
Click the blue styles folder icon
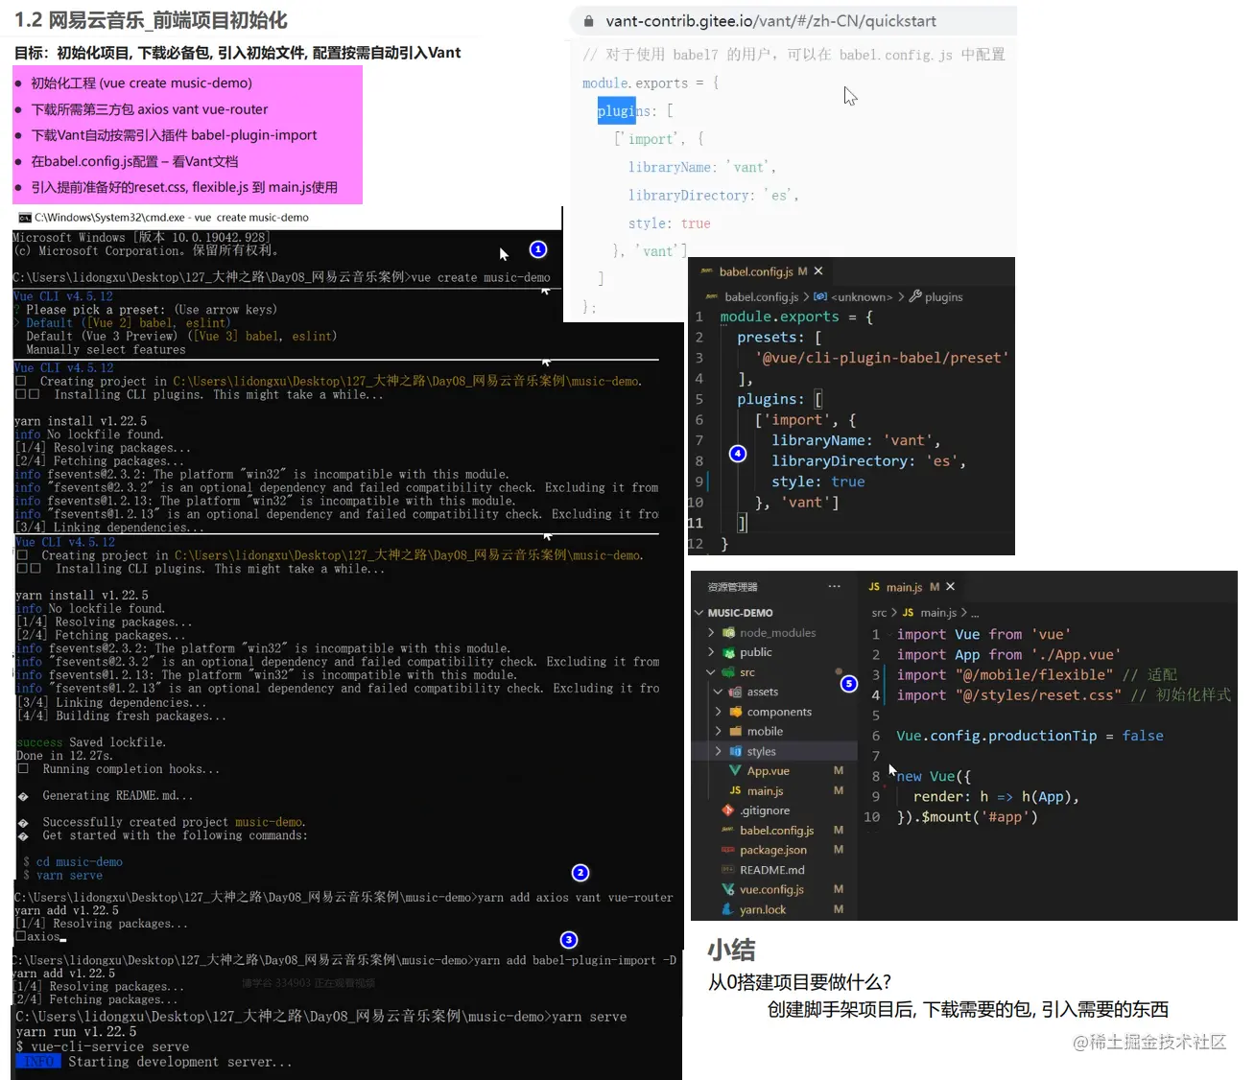click(736, 751)
